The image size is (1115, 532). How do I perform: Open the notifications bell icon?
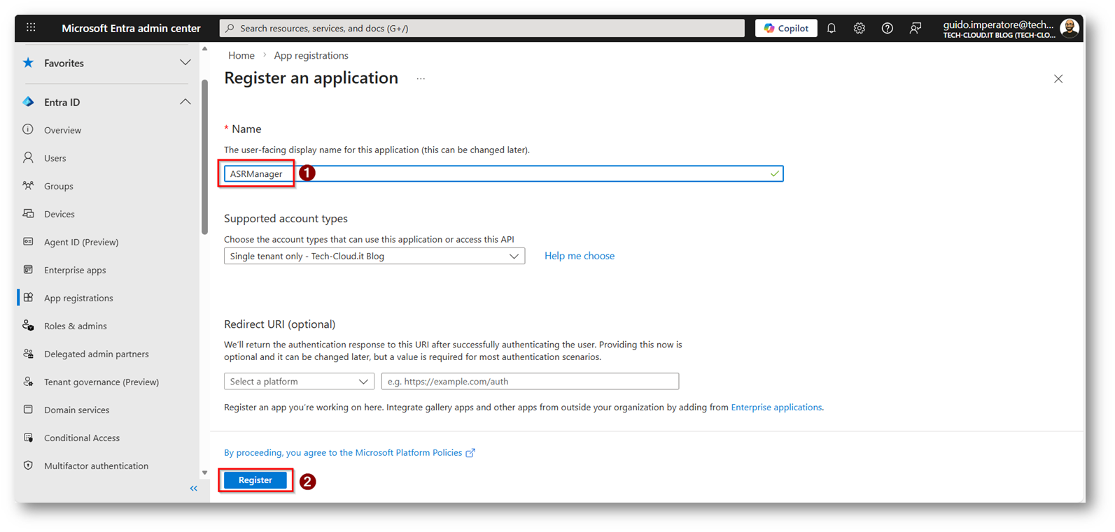pyautogui.click(x=831, y=28)
